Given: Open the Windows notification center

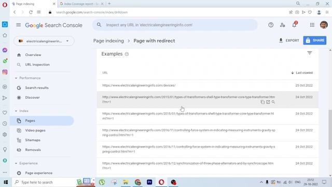Looking at the screenshot, I should [324, 182].
